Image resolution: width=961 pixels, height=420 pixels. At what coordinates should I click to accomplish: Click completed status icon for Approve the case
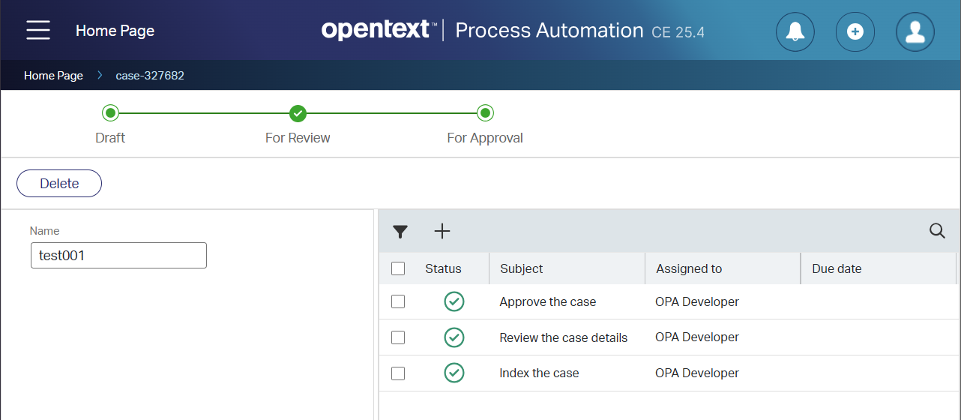[x=454, y=301]
